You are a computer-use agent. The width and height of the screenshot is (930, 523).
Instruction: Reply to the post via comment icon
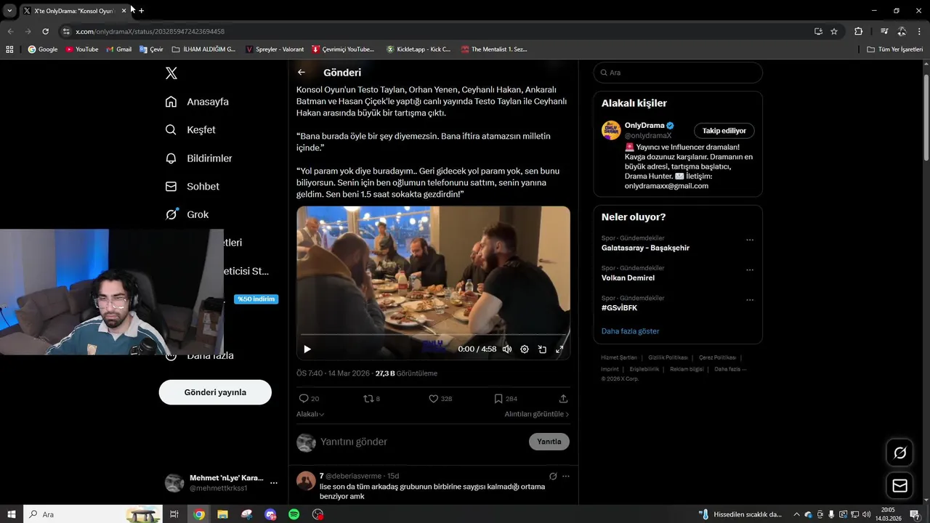click(x=304, y=399)
